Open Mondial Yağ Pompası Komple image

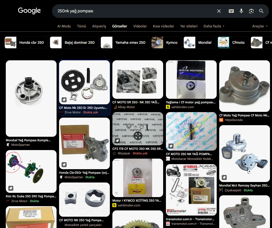(x=31, y=99)
